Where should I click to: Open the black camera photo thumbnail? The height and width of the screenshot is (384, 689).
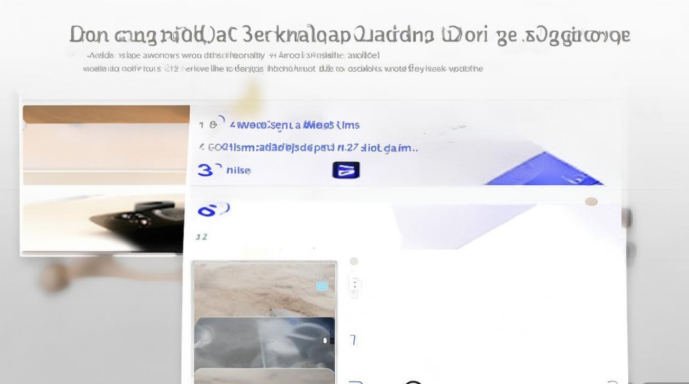(106, 179)
